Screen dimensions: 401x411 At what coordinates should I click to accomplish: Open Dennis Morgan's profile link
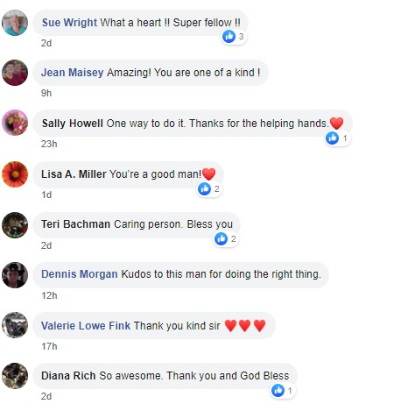point(80,274)
